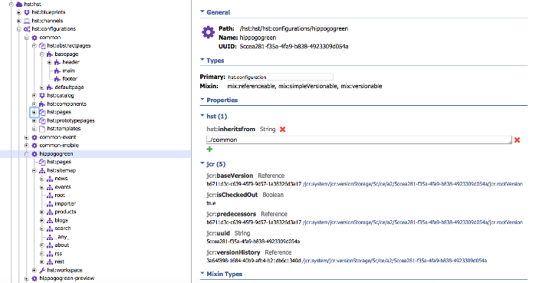Viewport: 536px width, 283px height.
Task: Click the hst:hst cloud icon
Action: pos(19,4)
